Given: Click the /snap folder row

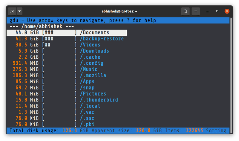Looking at the screenshot, I should tap(88, 88).
